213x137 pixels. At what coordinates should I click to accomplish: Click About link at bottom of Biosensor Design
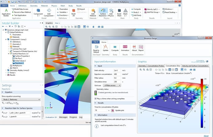pos(206,136)
